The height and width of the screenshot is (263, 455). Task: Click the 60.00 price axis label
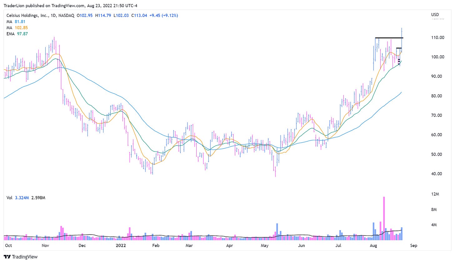coord(437,135)
